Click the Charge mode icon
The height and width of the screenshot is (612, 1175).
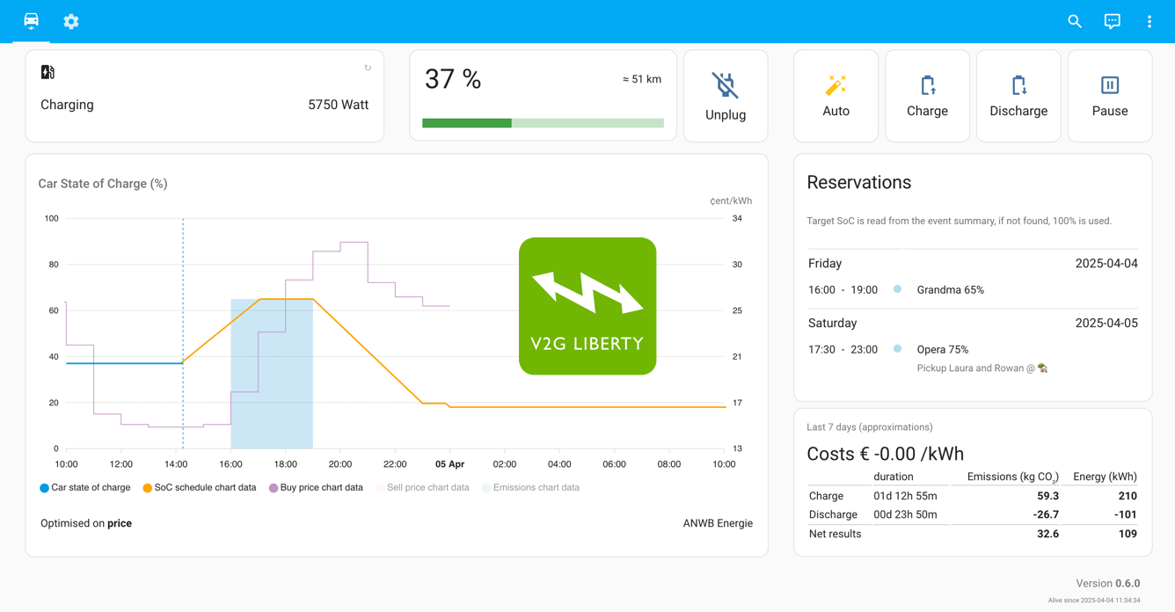click(x=927, y=85)
